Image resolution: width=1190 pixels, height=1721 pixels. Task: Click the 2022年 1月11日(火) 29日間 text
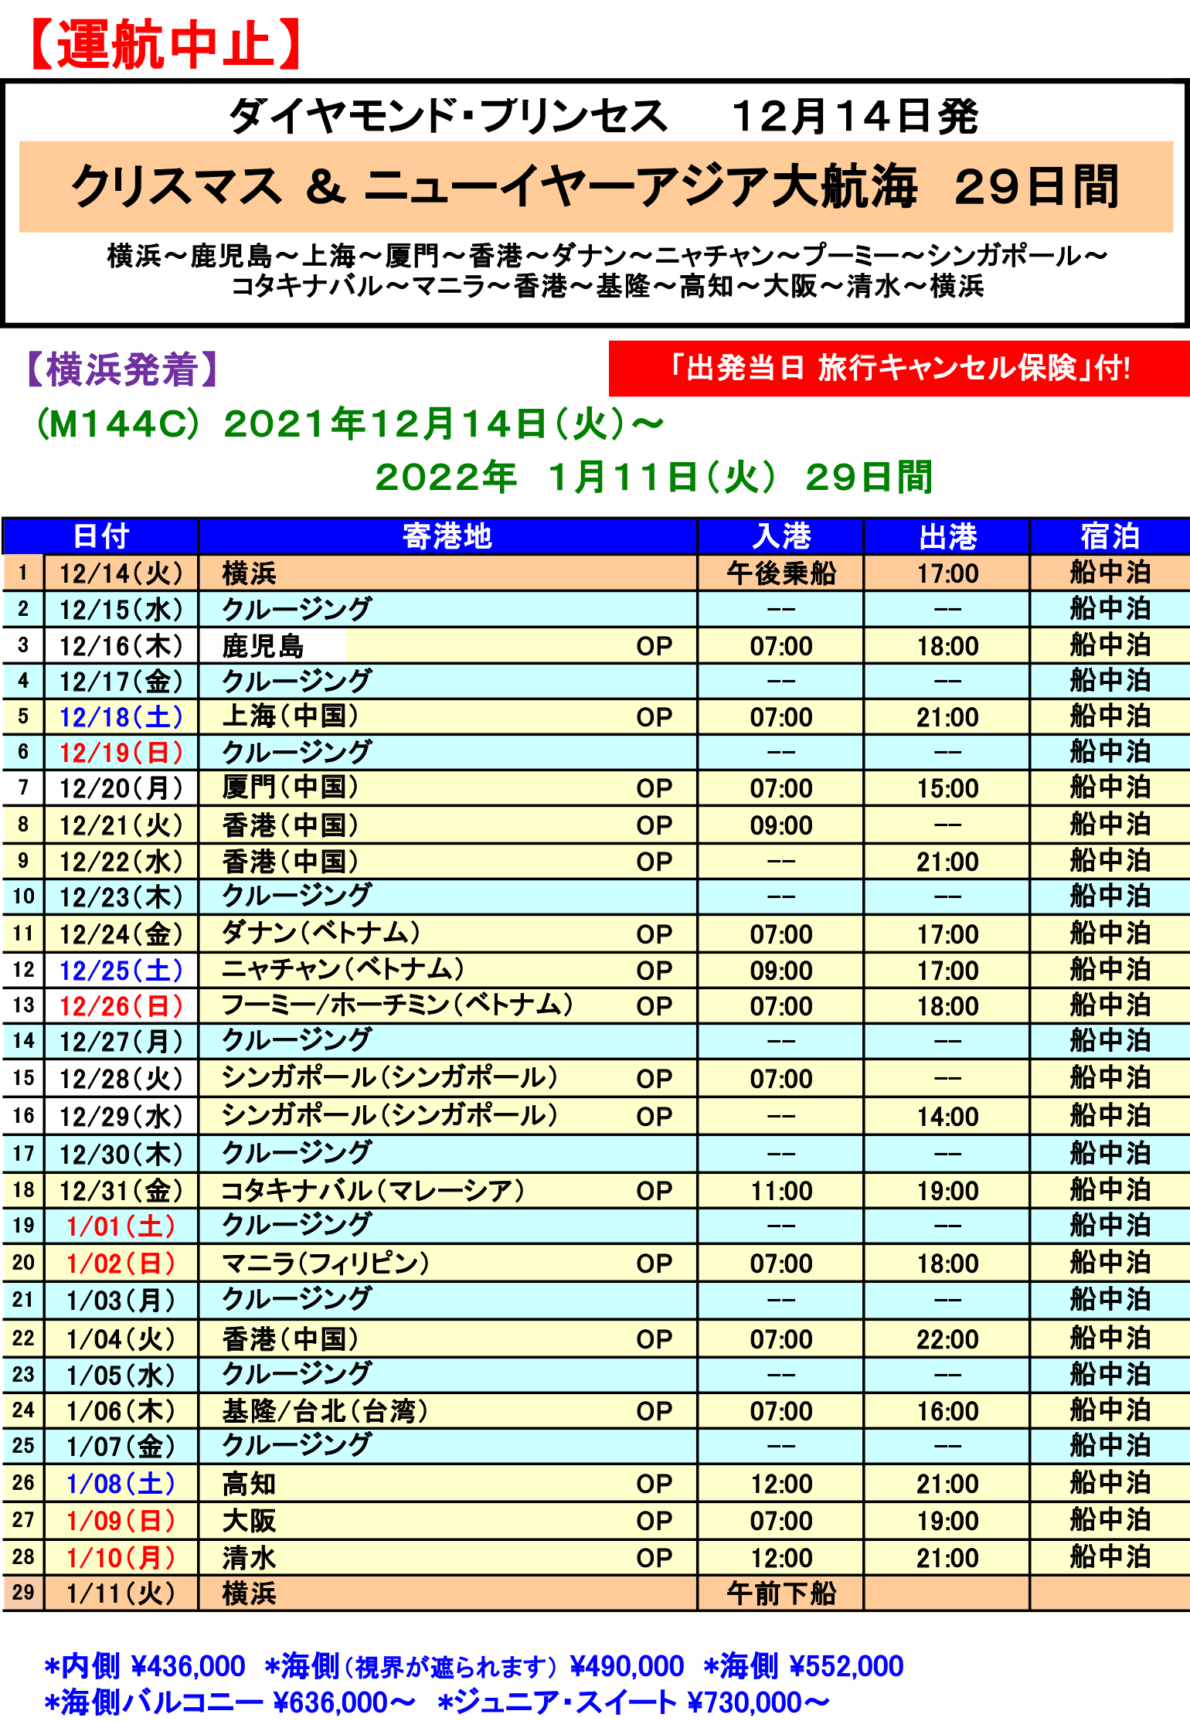(654, 478)
